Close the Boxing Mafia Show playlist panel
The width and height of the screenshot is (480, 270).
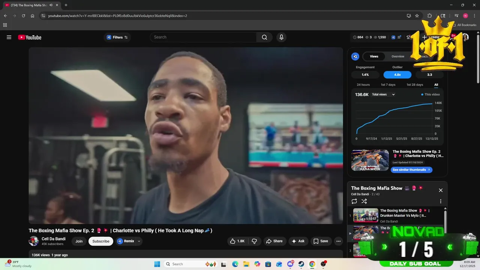coord(441,190)
